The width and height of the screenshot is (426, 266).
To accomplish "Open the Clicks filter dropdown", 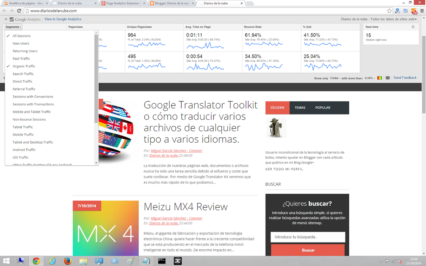I will click(x=335, y=78).
